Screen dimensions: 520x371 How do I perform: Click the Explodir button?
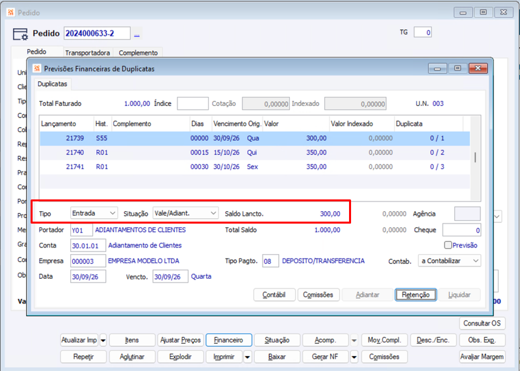click(181, 357)
